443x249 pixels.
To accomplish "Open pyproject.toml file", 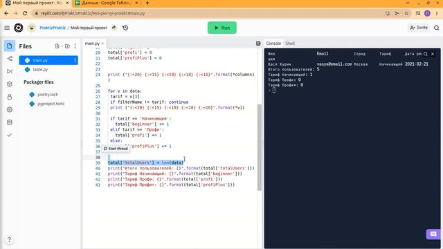I will coord(51,104).
